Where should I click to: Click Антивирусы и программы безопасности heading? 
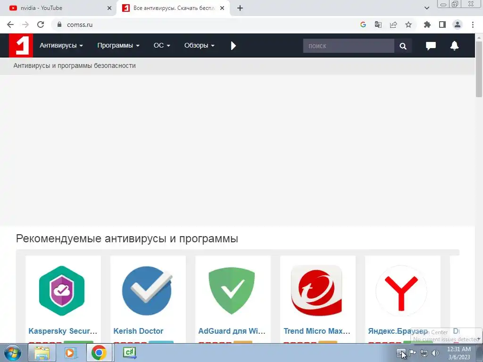75,66
